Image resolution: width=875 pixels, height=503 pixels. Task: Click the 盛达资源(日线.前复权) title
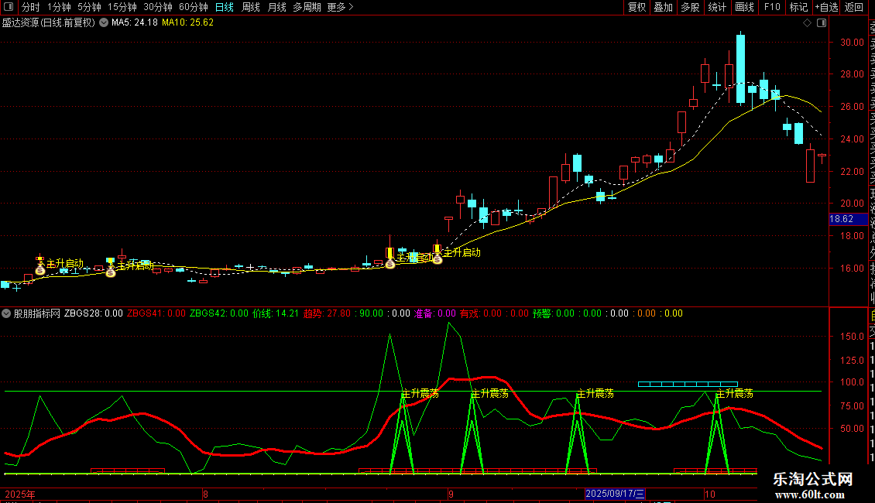(49, 22)
